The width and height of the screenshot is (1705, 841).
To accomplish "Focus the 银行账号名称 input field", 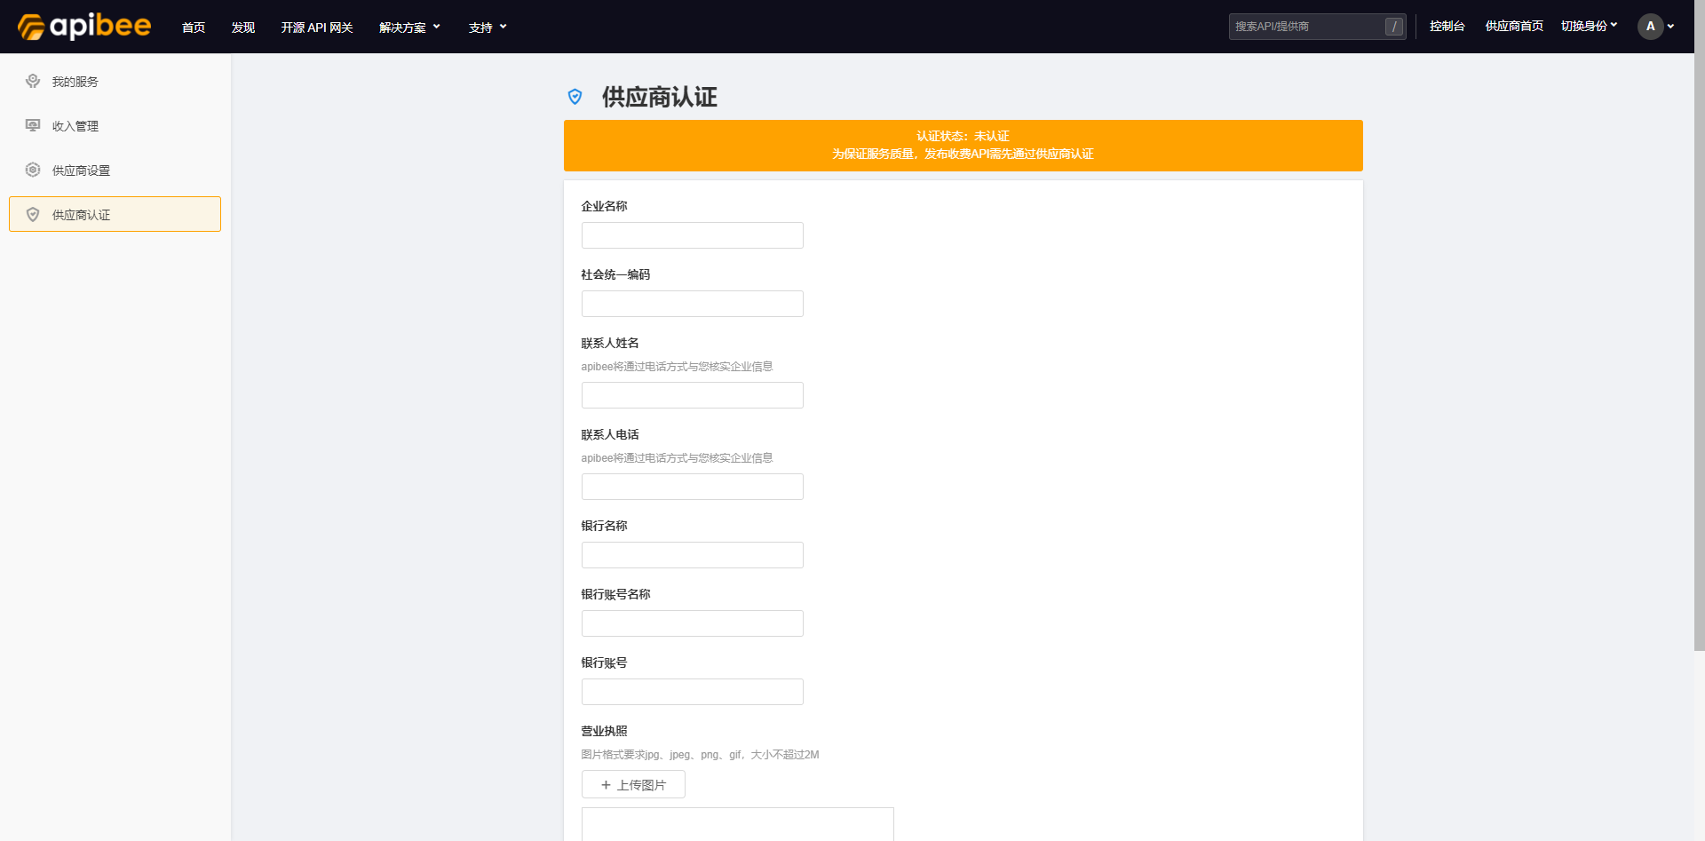I will click(693, 623).
